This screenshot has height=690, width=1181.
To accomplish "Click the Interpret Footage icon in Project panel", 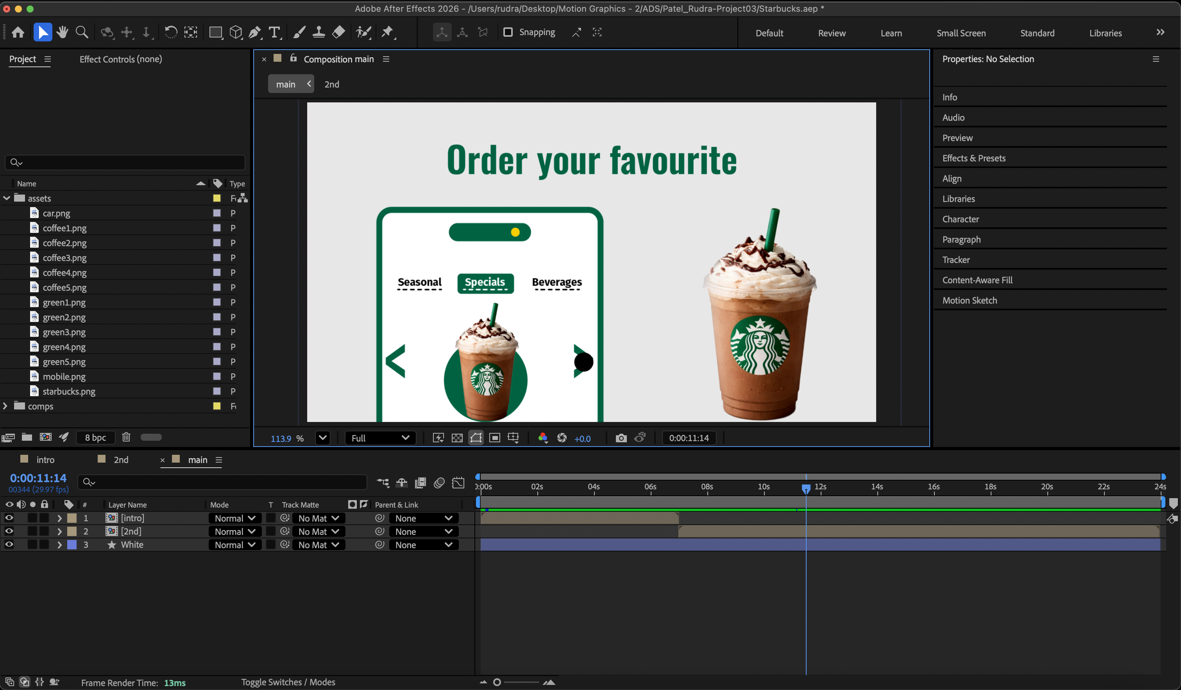I will [8, 438].
